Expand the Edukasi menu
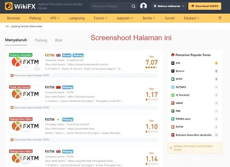The height and width of the screenshot is (167, 230). click(x=192, y=18)
